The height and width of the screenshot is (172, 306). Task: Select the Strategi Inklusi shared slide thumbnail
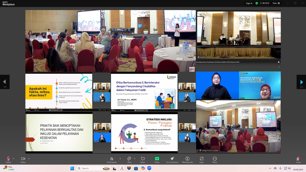(144, 132)
